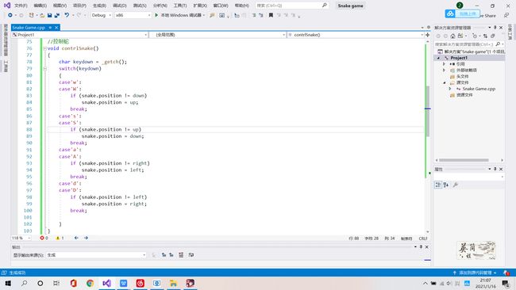Open the 调试(D) menu
516x290 pixels.
point(119,6)
